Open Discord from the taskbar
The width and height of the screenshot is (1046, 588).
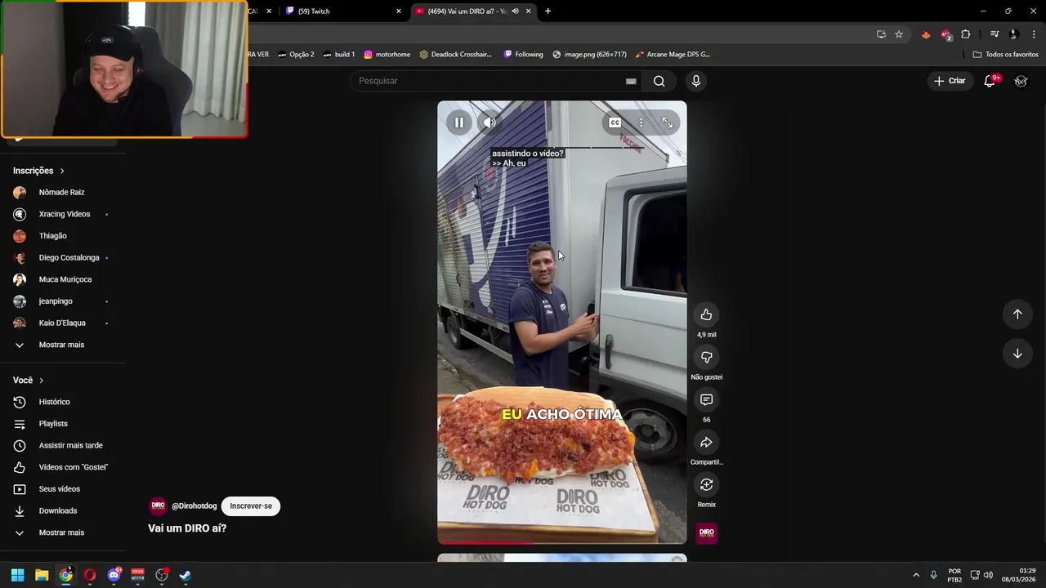coord(114,575)
